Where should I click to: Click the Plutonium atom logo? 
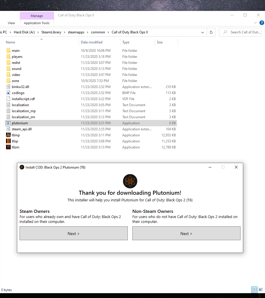point(130,181)
